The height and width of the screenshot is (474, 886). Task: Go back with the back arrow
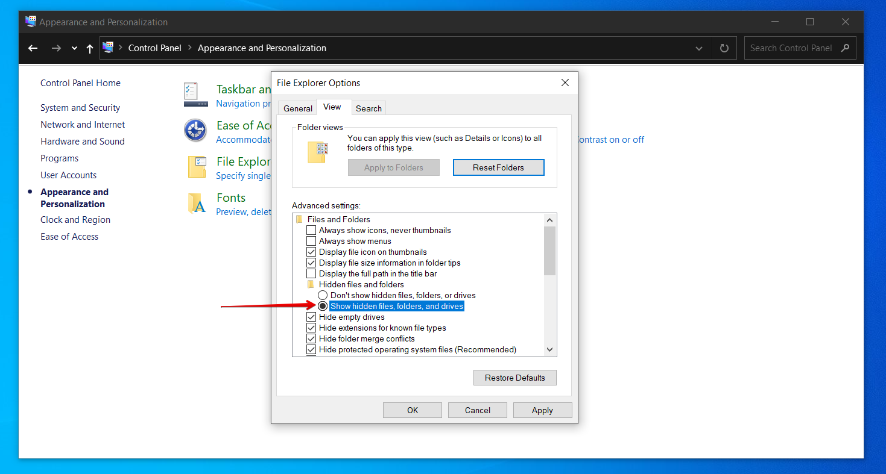tap(33, 48)
